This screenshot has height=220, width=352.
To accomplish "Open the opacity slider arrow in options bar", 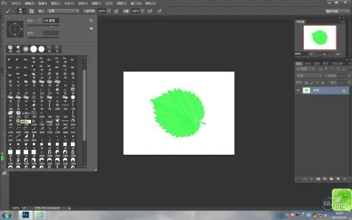I will [109, 11].
